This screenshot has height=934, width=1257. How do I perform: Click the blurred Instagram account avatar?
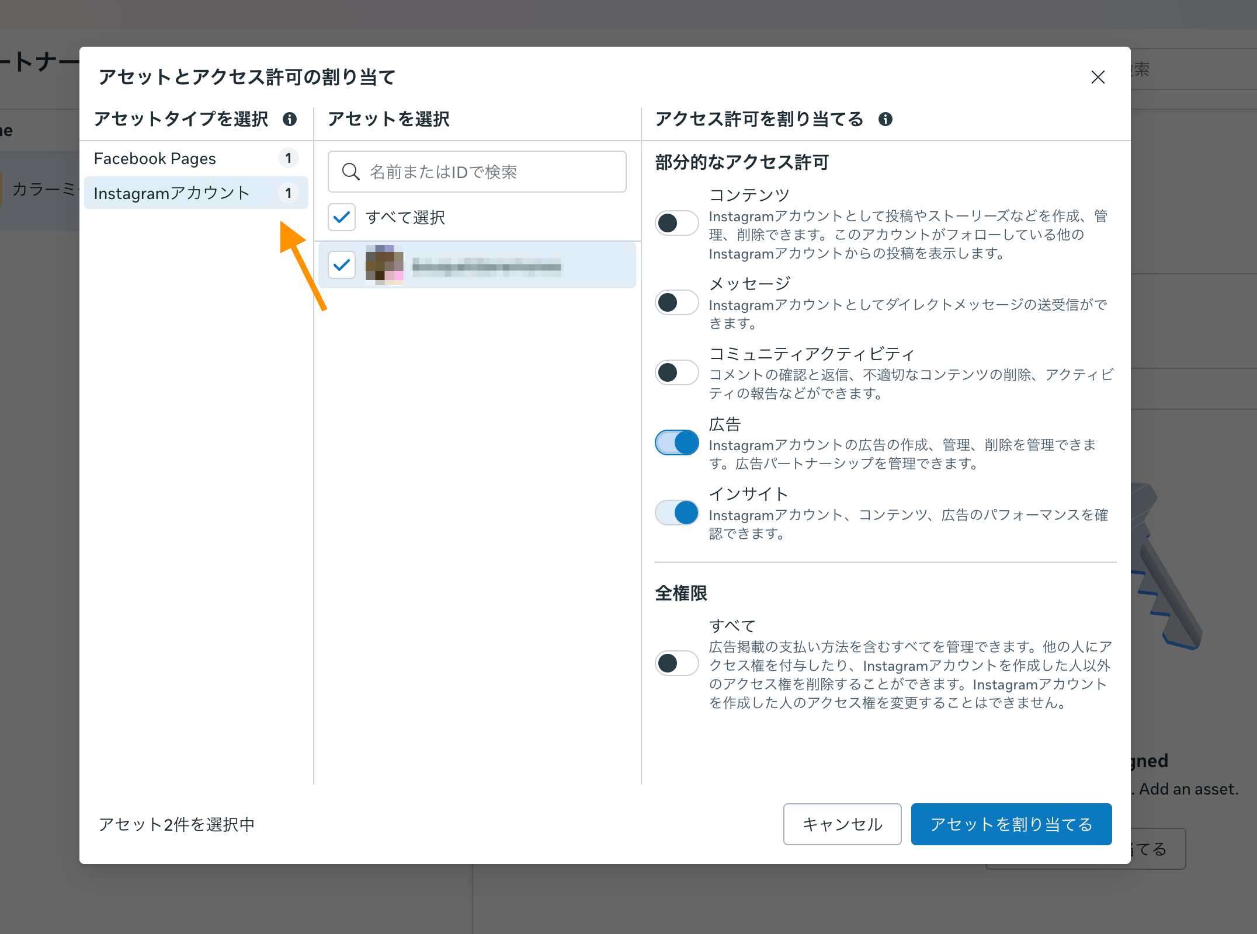384,265
